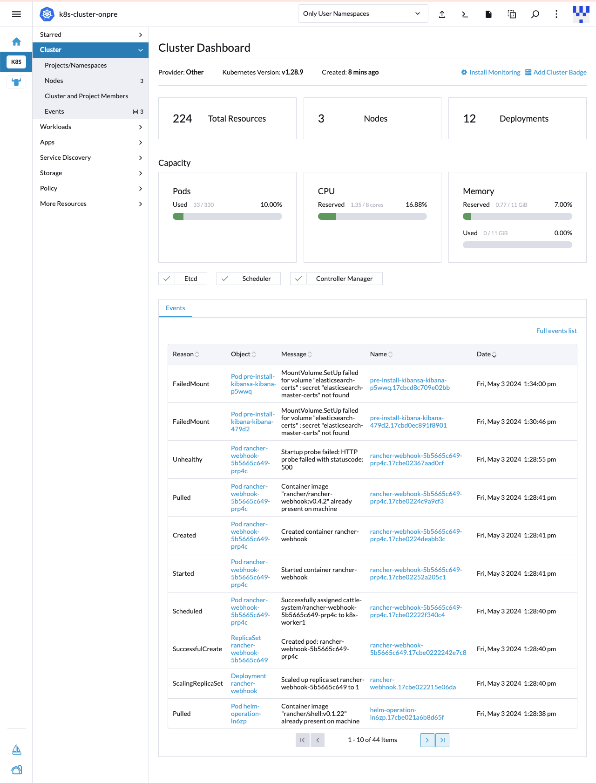Sort events table by Date column
Screen dimensions: 596x783
pos(487,354)
